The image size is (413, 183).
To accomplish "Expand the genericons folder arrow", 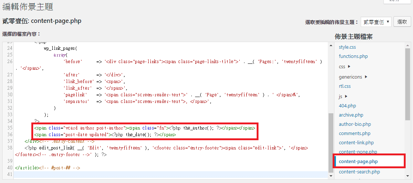I will point(366,77).
